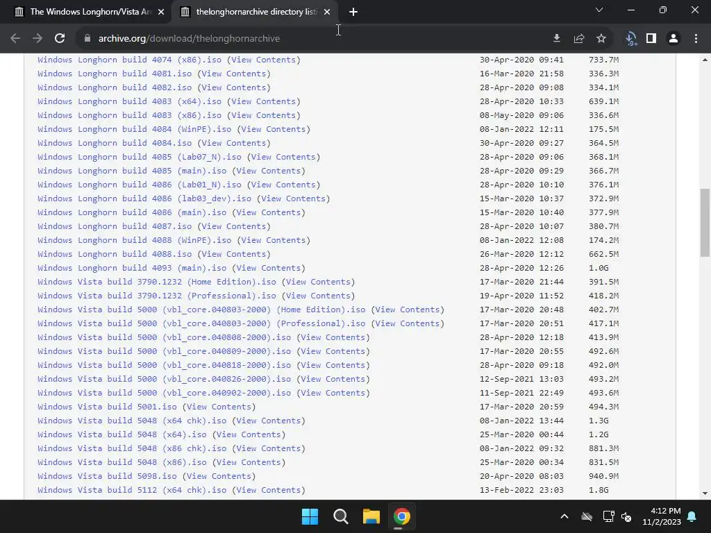Switch to The Windows Longhorn/Vista Archive tab
Screen dimensions: 711x533
85,12
